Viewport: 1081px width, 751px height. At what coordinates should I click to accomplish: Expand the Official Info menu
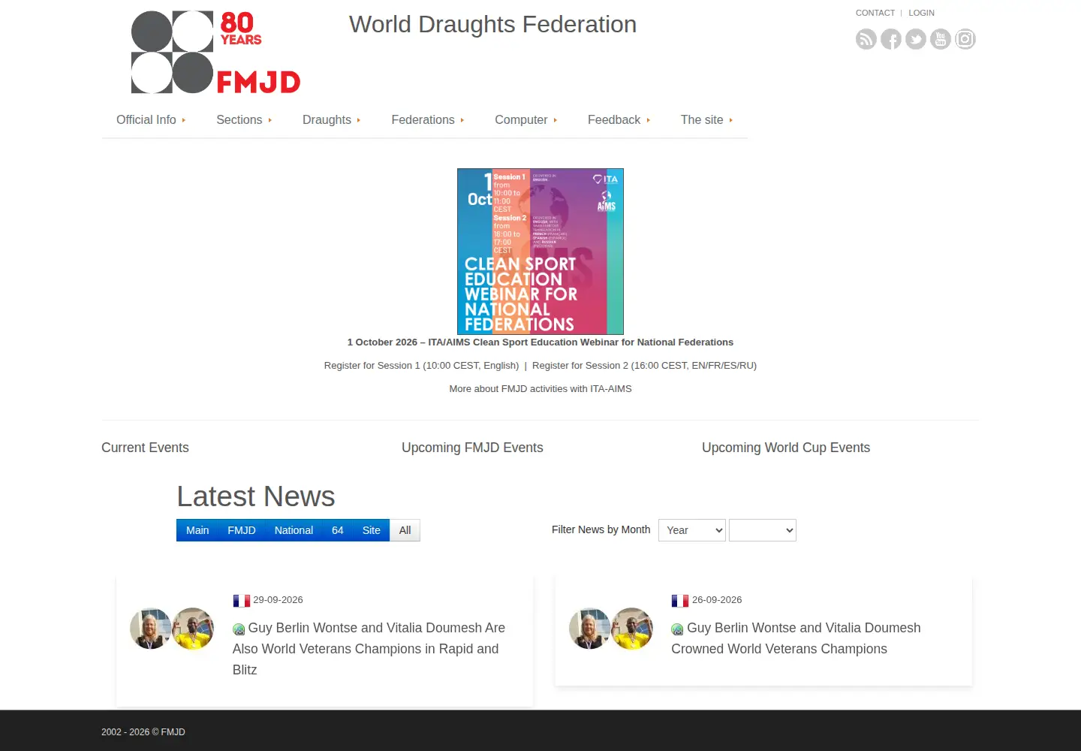(x=151, y=120)
